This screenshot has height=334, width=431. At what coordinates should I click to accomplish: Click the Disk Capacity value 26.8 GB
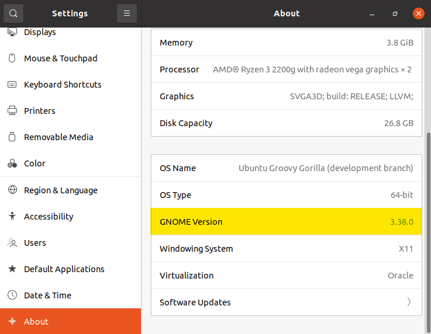point(399,123)
